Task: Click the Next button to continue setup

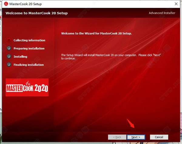Action: click(136, 137)
